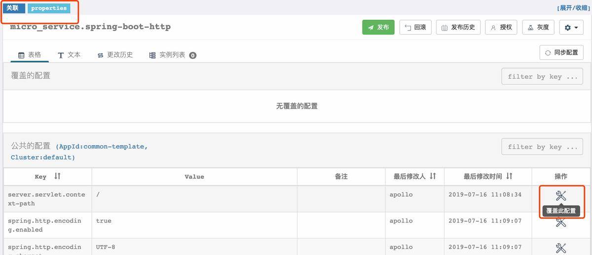
Task: Focus the filter by key field in 覆盖的配置
Action: tap(542, 76)
